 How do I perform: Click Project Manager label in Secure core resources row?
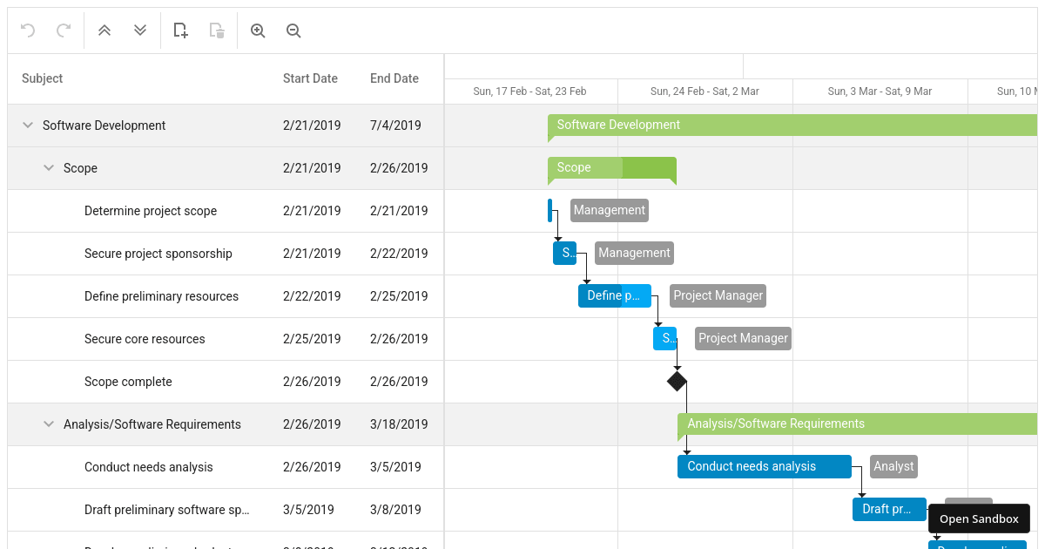click(x=743, y=338)
